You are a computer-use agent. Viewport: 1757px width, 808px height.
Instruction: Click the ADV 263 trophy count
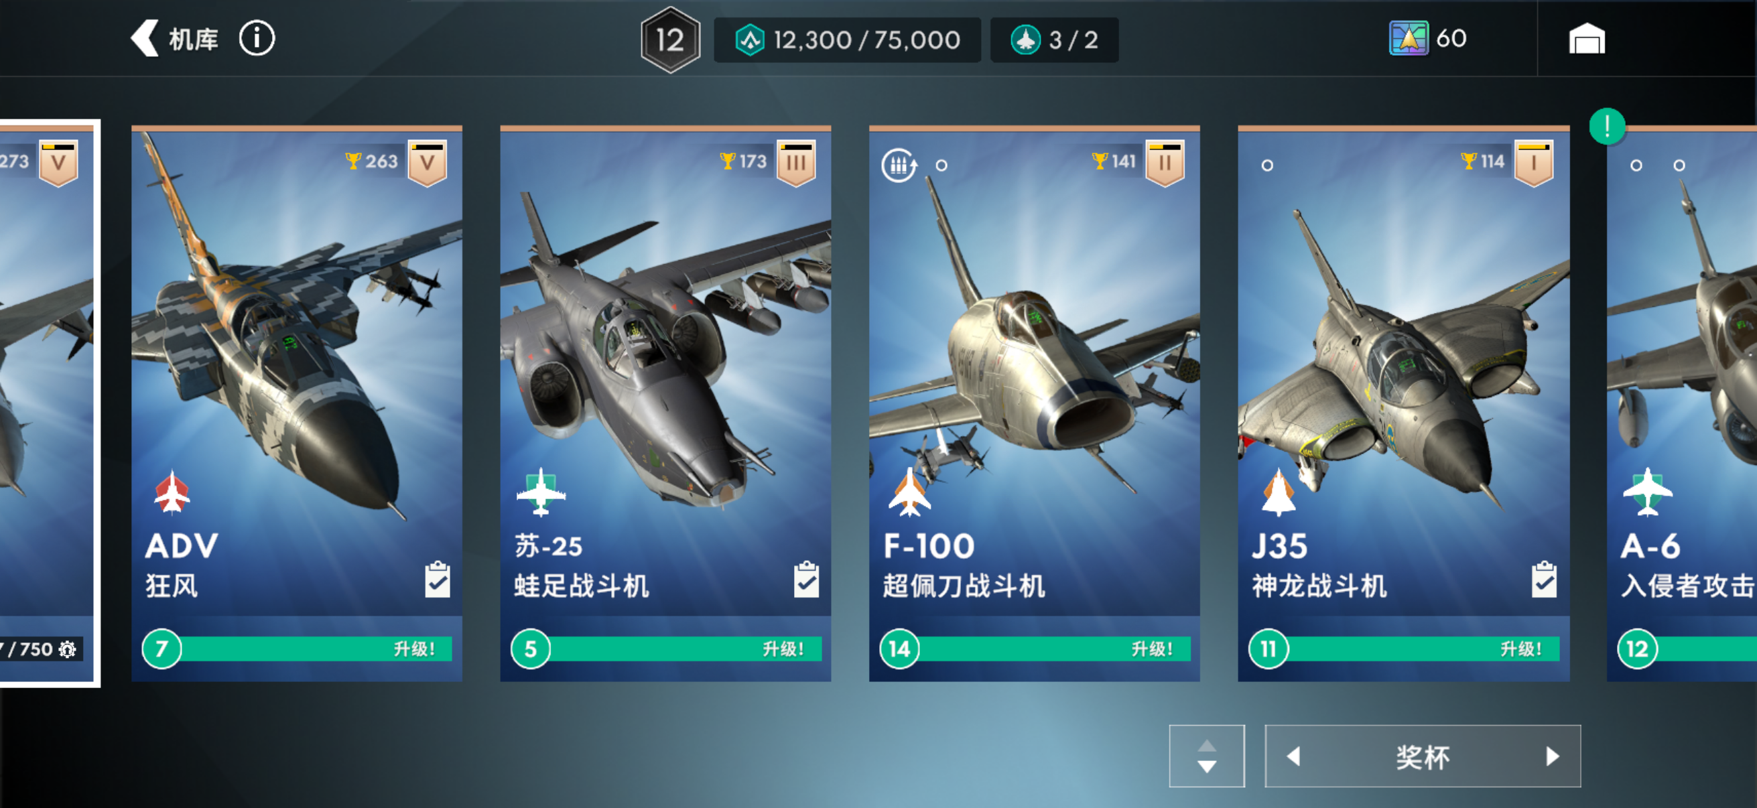372,161
